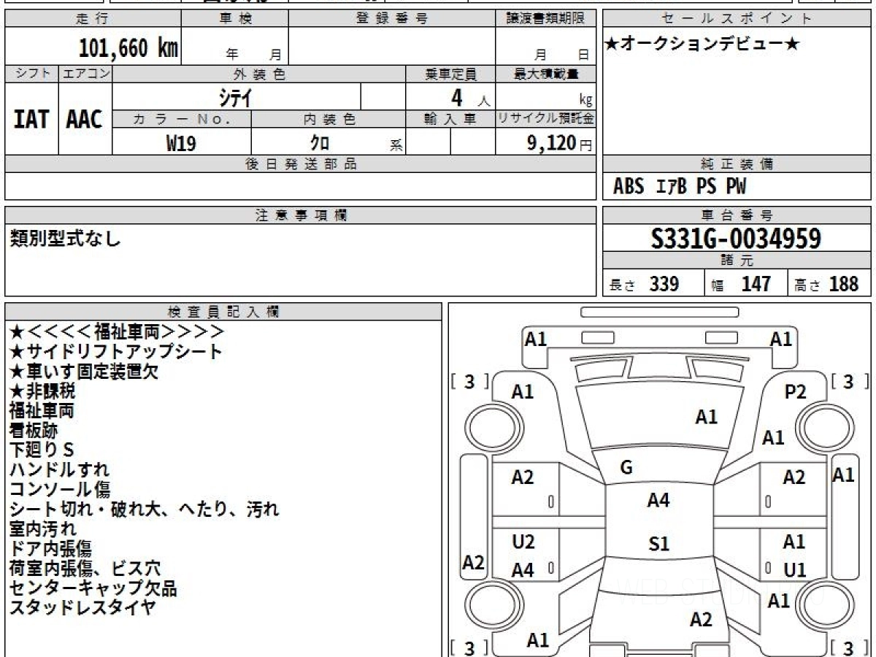
Task: Select the color code W19
Action: pos(181,143)
